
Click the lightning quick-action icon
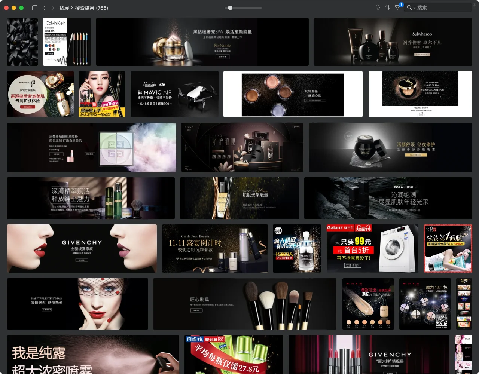click(x=378, y=7)
